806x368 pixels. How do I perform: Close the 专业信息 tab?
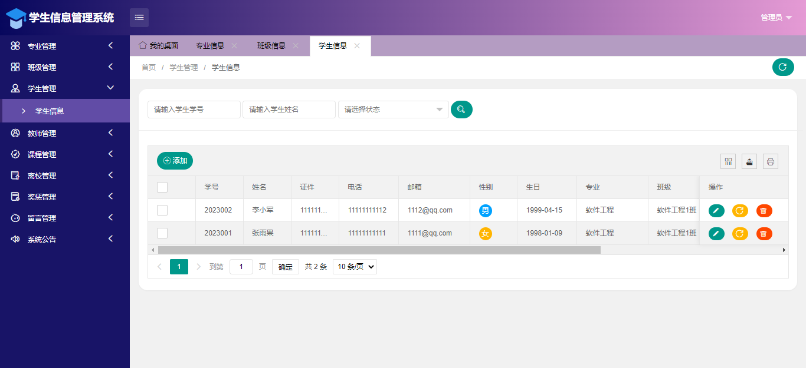[234, 46]
